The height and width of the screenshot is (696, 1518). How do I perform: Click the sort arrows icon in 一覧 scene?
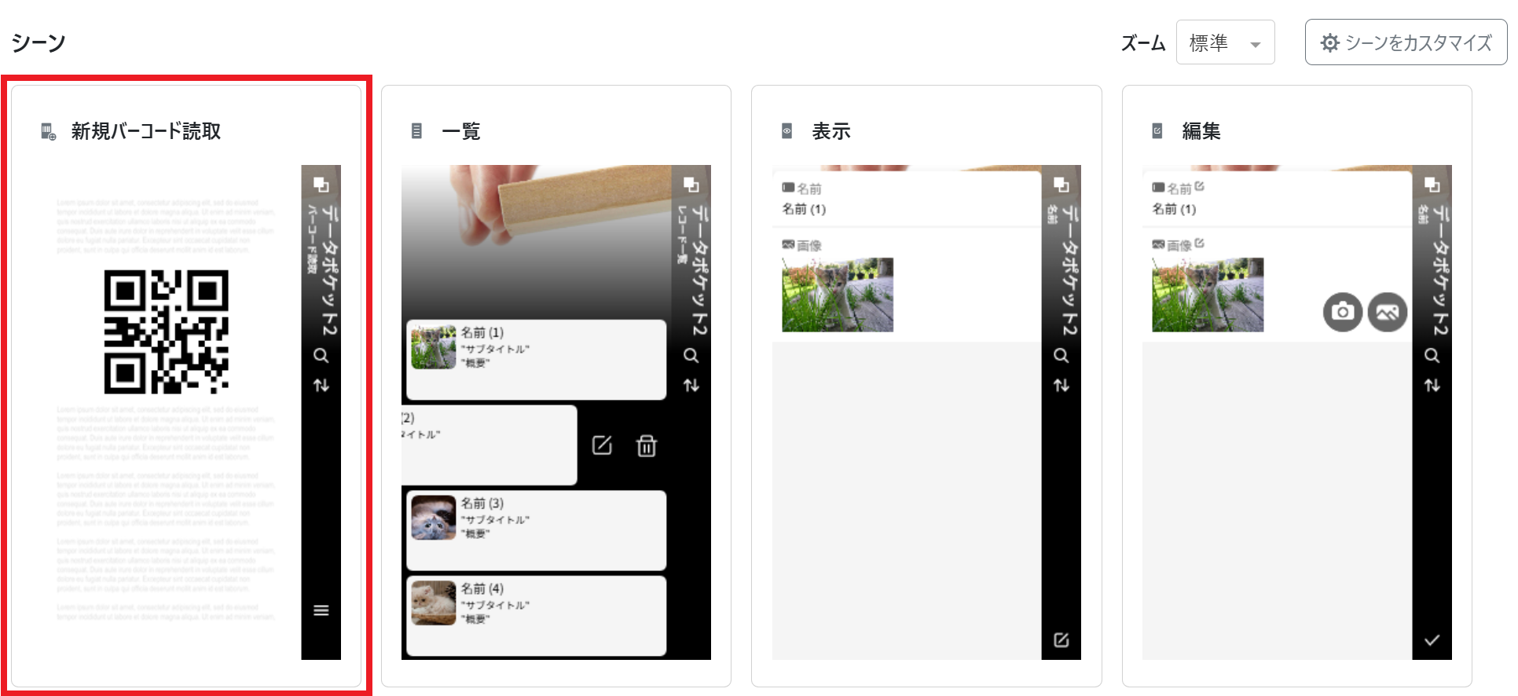click(691, 385)
